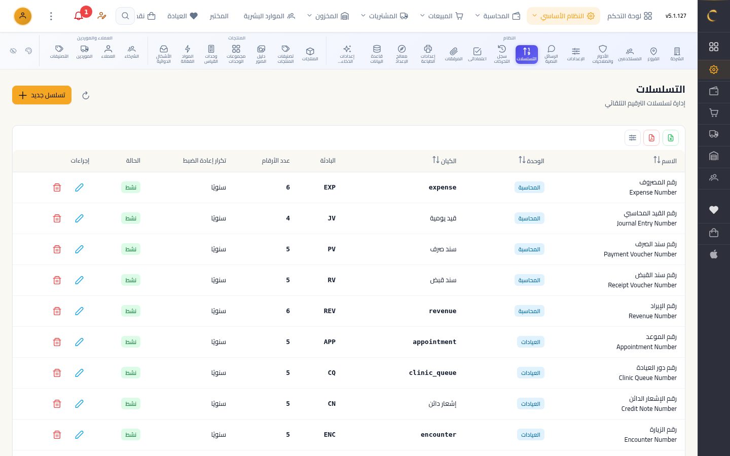
Task: Open Image Guide (دليل الصور) icon
Action: [x=261, y=54]
